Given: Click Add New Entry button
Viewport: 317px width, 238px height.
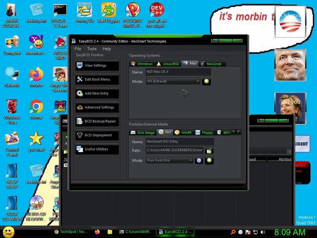Looking at the screenshot, I should tap(97, 93).
